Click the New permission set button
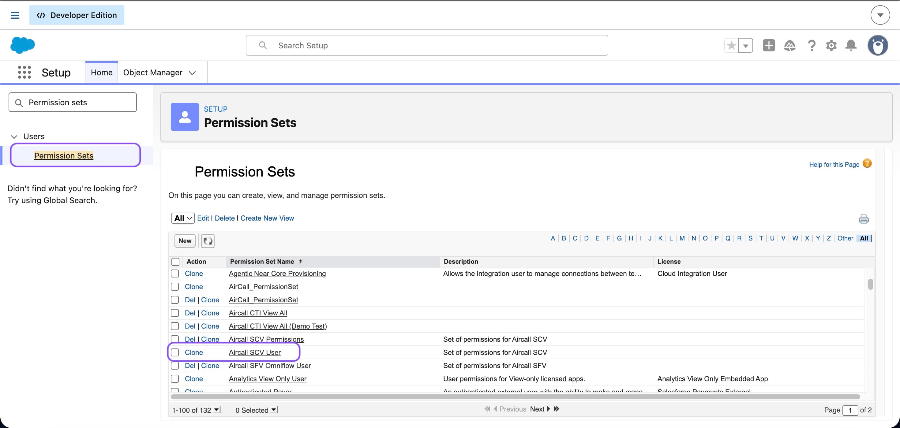This screenshot has width=900, height=428. coord(185,241)
